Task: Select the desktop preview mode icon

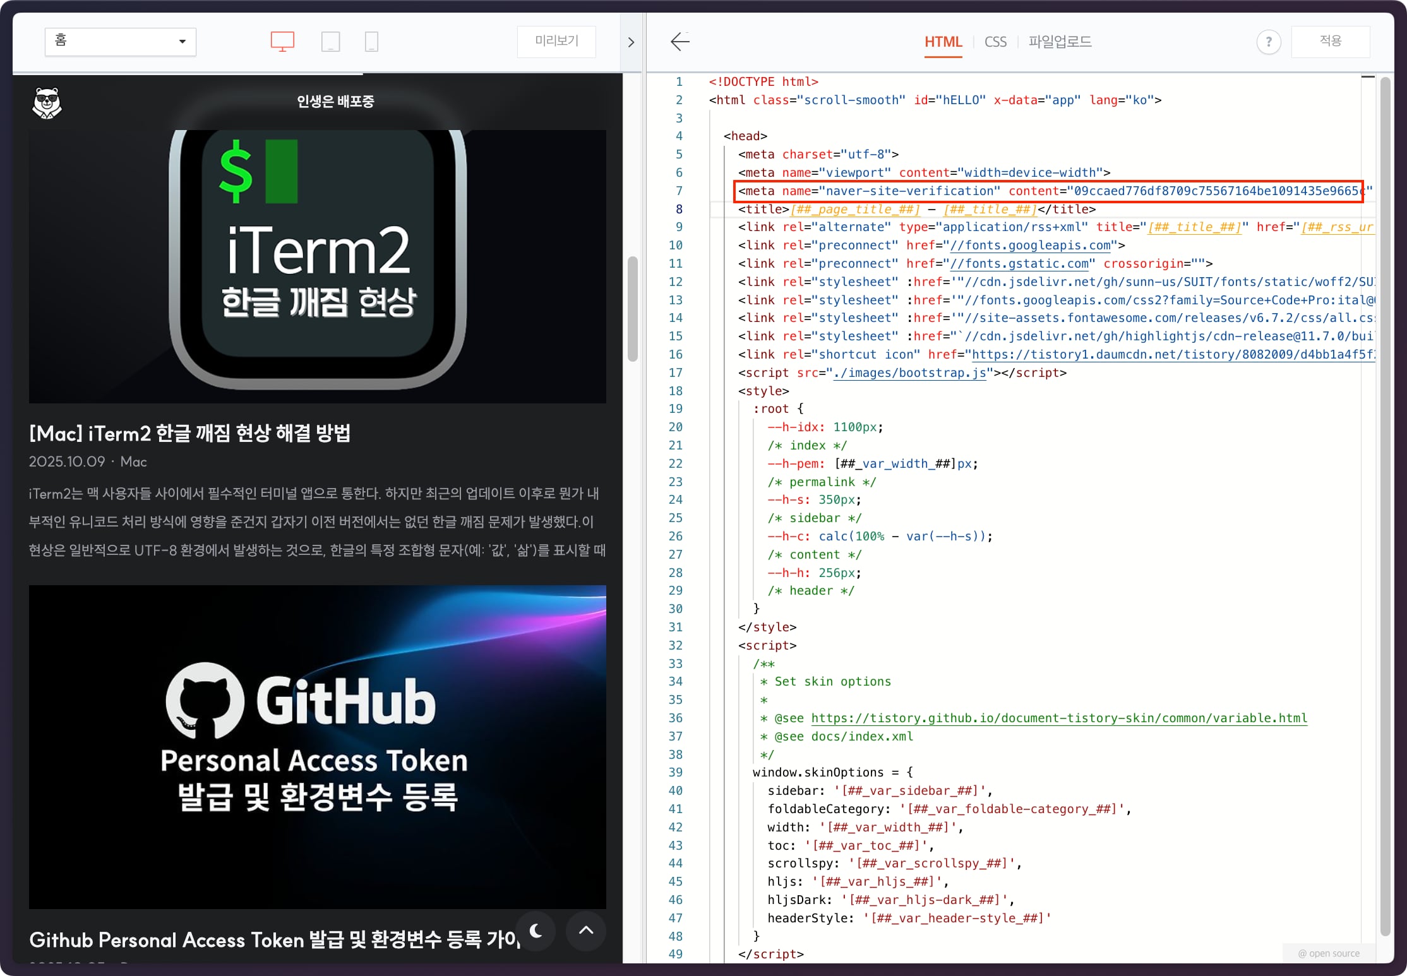Action: click(x=282, y=41)
